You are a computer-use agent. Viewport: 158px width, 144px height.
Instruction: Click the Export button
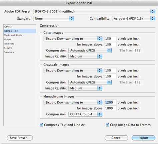click(x=143, y=138)
